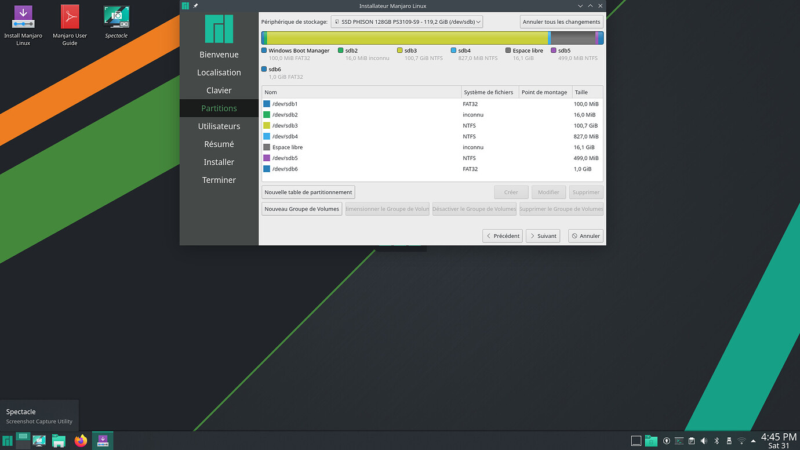
Task: Open the Spectacle desktop icon
Action: [x=116, y=22]
